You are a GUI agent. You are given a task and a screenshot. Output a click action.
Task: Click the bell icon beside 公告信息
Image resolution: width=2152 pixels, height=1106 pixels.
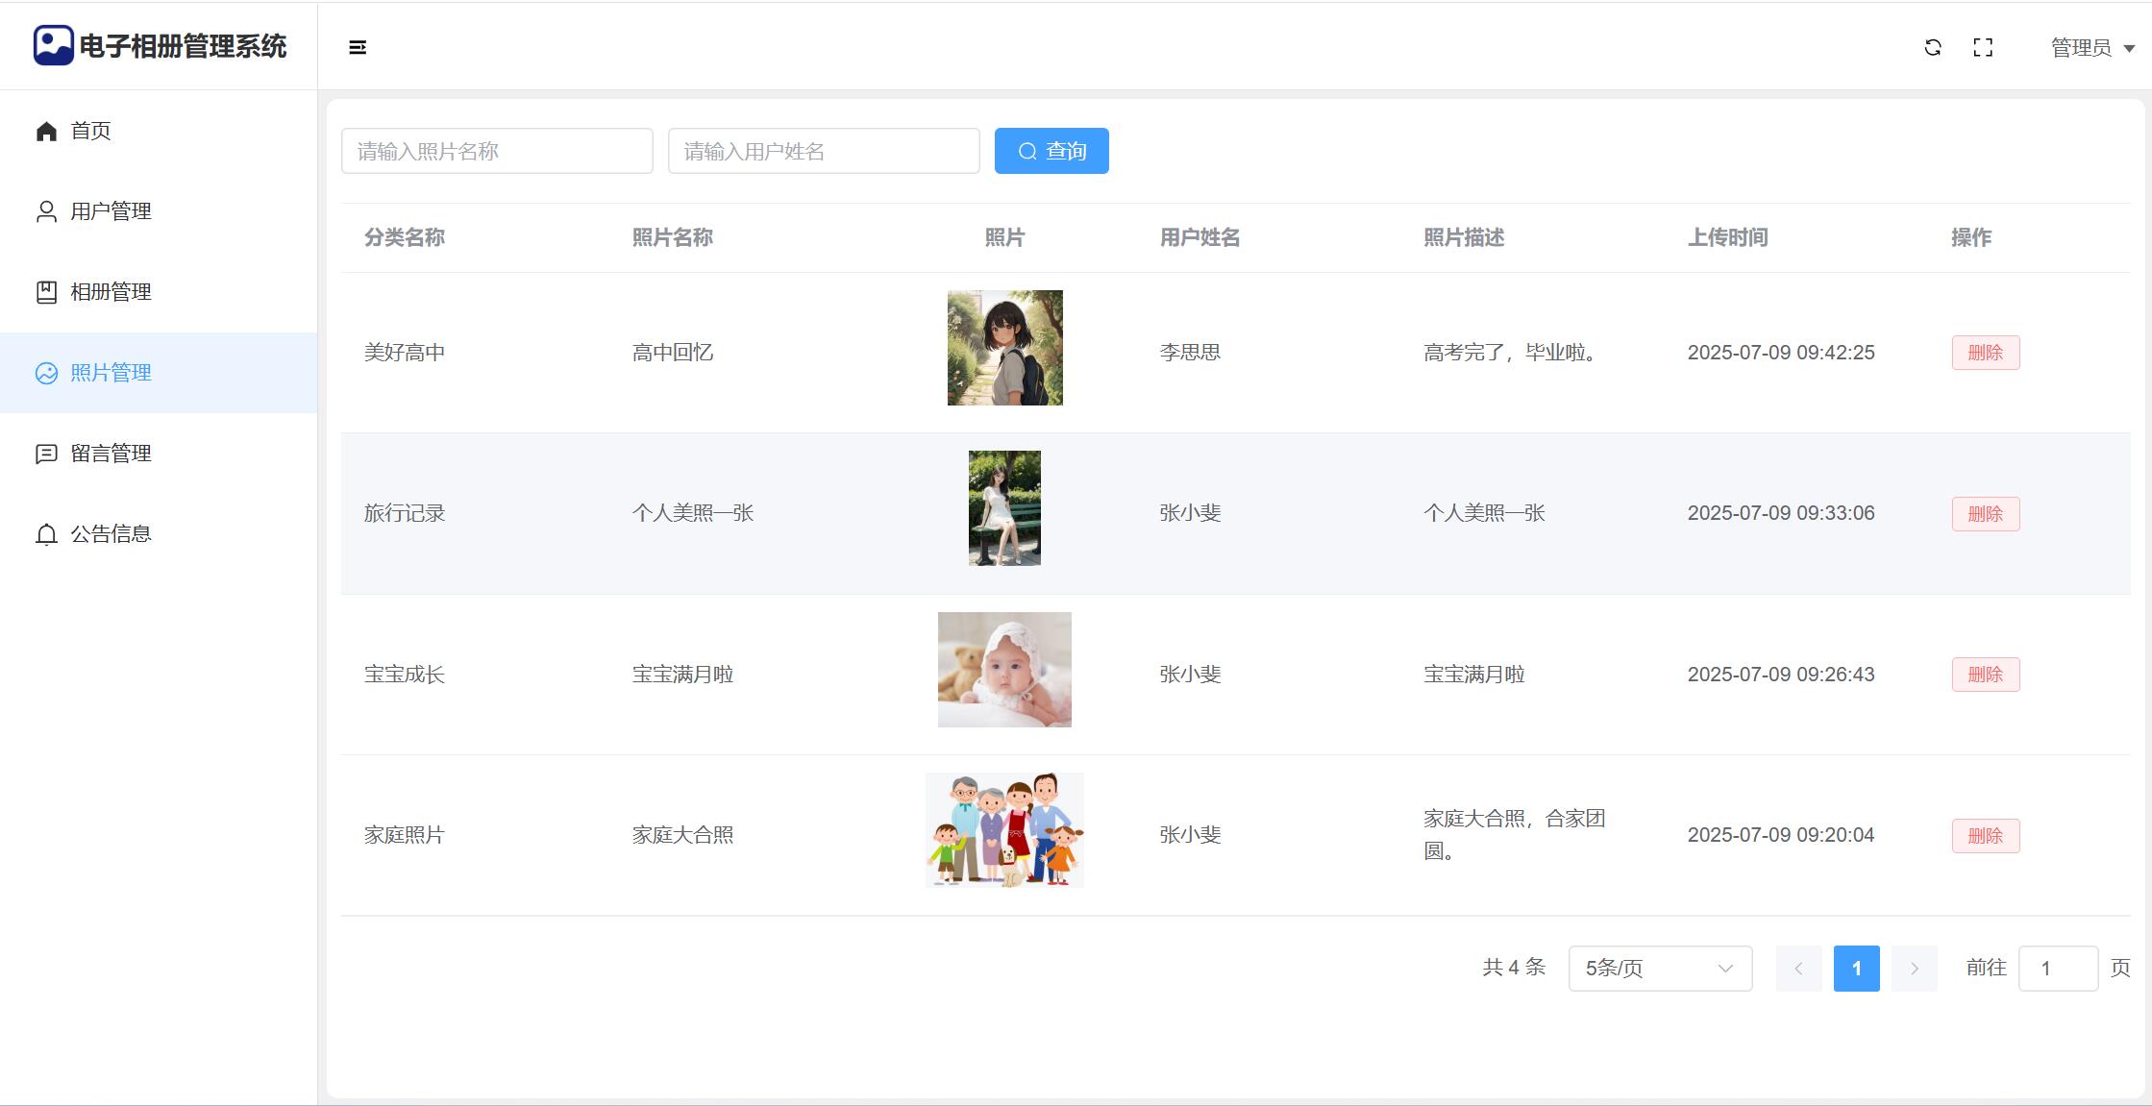click(x=46, y=534)
